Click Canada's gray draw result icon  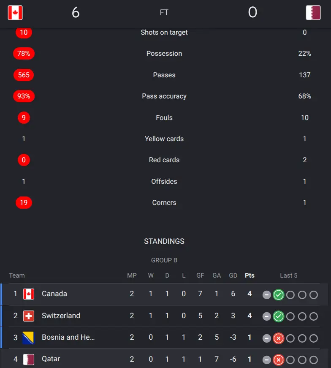coord(266,295)
